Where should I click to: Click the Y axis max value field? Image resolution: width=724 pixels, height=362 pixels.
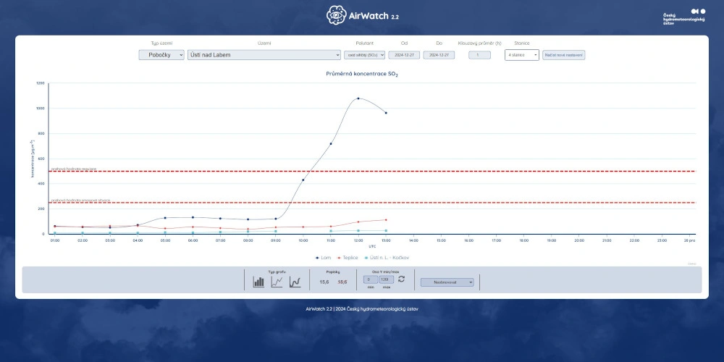point(386,279)
